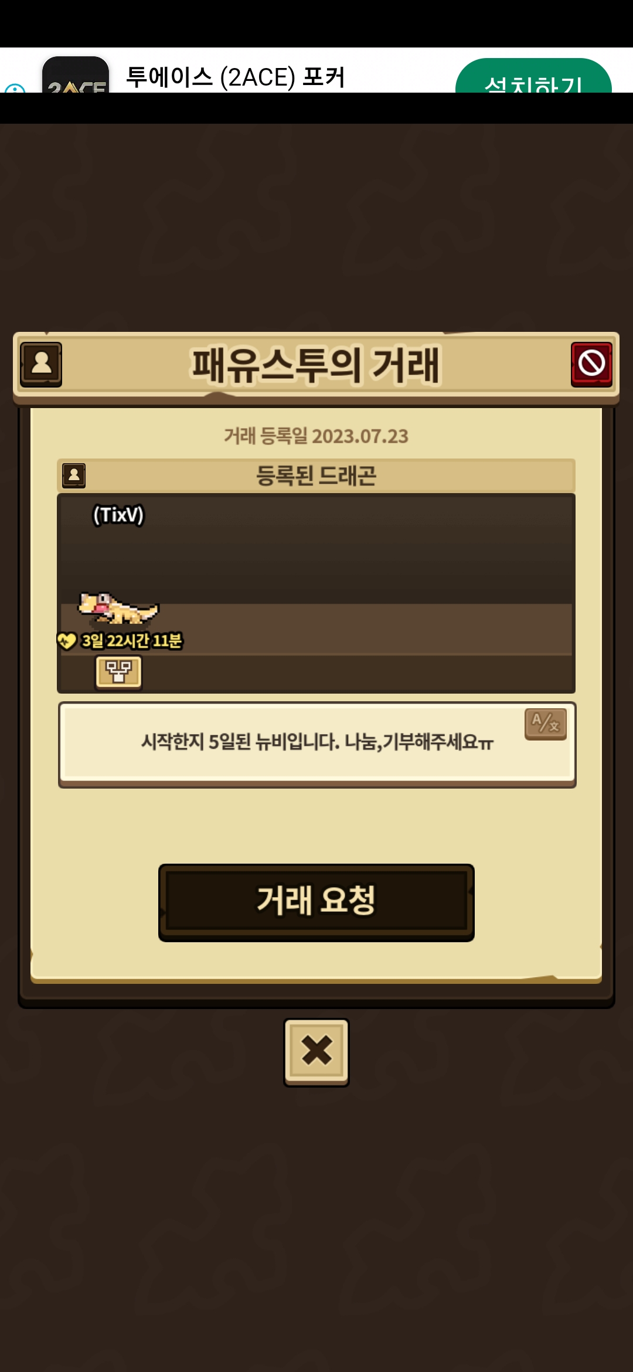
Task: Tap the 투에이스 (2ACE) 포커 ad title
Action: point(236,77)
